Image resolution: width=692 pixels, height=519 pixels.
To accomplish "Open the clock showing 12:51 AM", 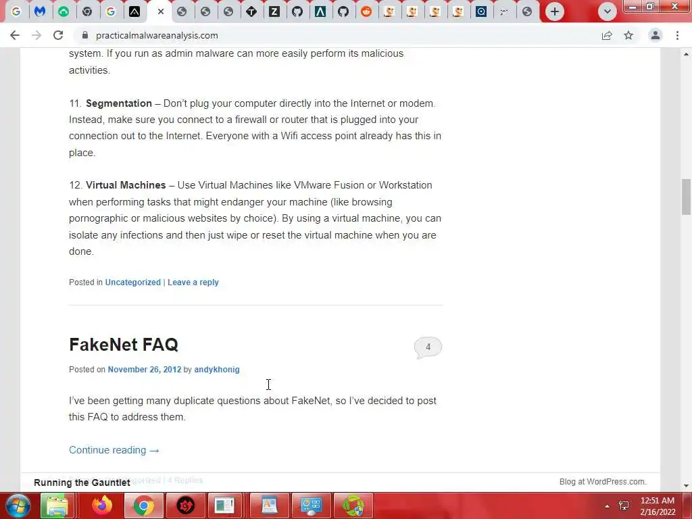I will pyautogui.click(x=658, y=506).
